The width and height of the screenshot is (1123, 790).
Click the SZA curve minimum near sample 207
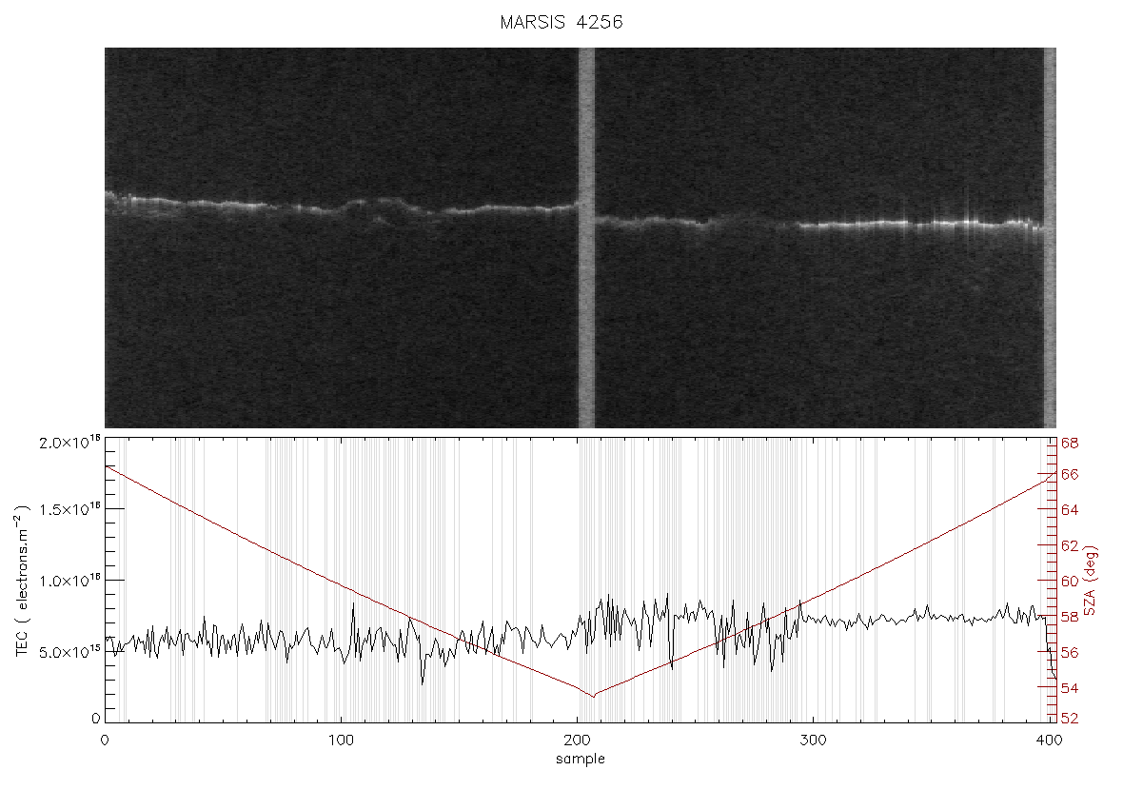[593, 696]
